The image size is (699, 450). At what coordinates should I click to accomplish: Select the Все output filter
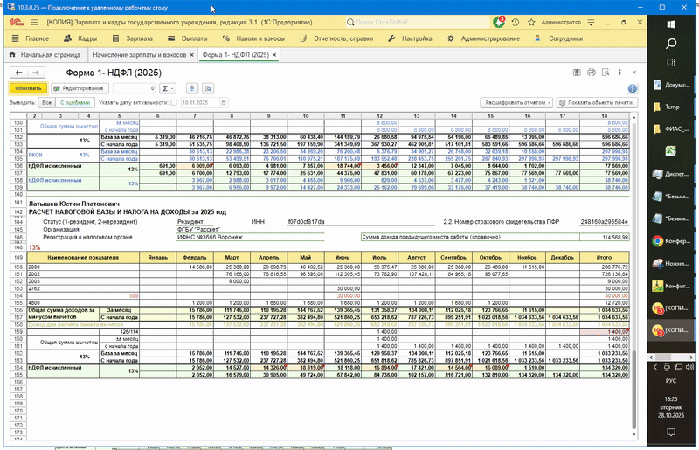[x=47, y=102]
